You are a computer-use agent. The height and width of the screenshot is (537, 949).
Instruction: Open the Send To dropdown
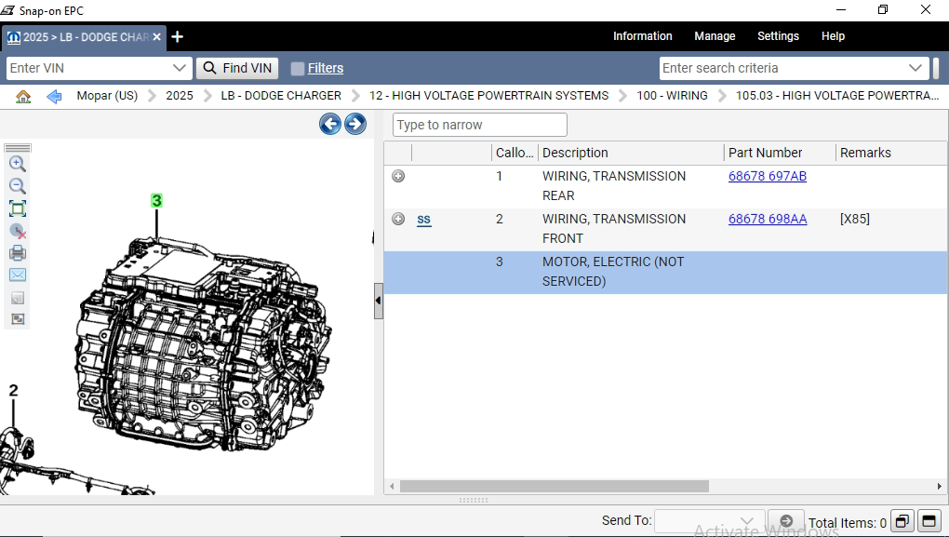pos(746,520)
